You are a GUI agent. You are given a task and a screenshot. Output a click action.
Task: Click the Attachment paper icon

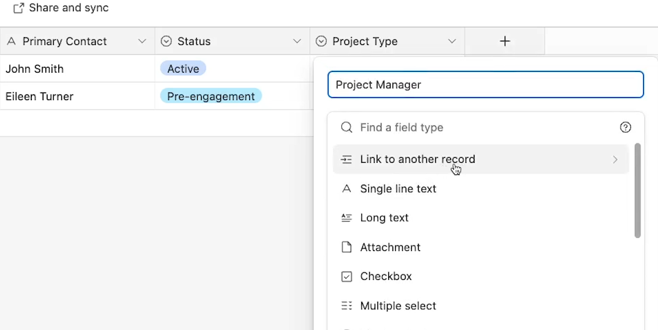tap(347, 247)
